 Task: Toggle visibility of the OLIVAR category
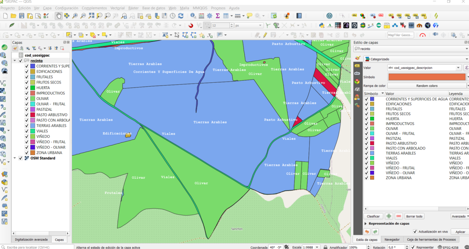(x=366, y=128)
